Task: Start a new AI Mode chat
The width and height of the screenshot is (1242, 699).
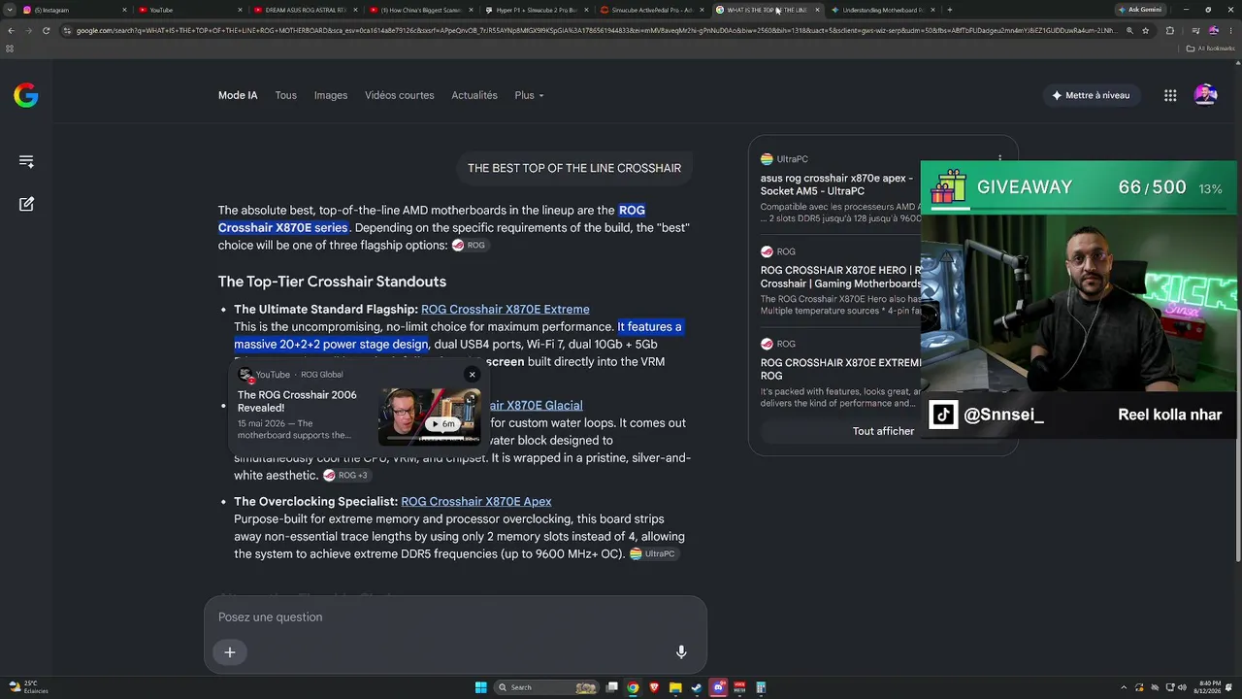Action: [26, 204]
